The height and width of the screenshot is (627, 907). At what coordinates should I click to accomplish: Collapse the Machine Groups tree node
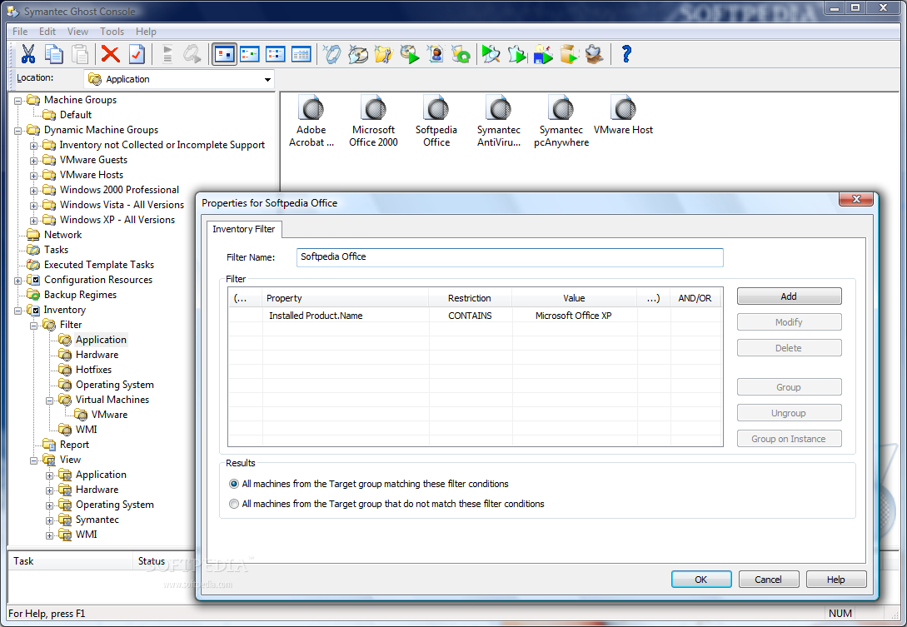[x=18, y=101]
